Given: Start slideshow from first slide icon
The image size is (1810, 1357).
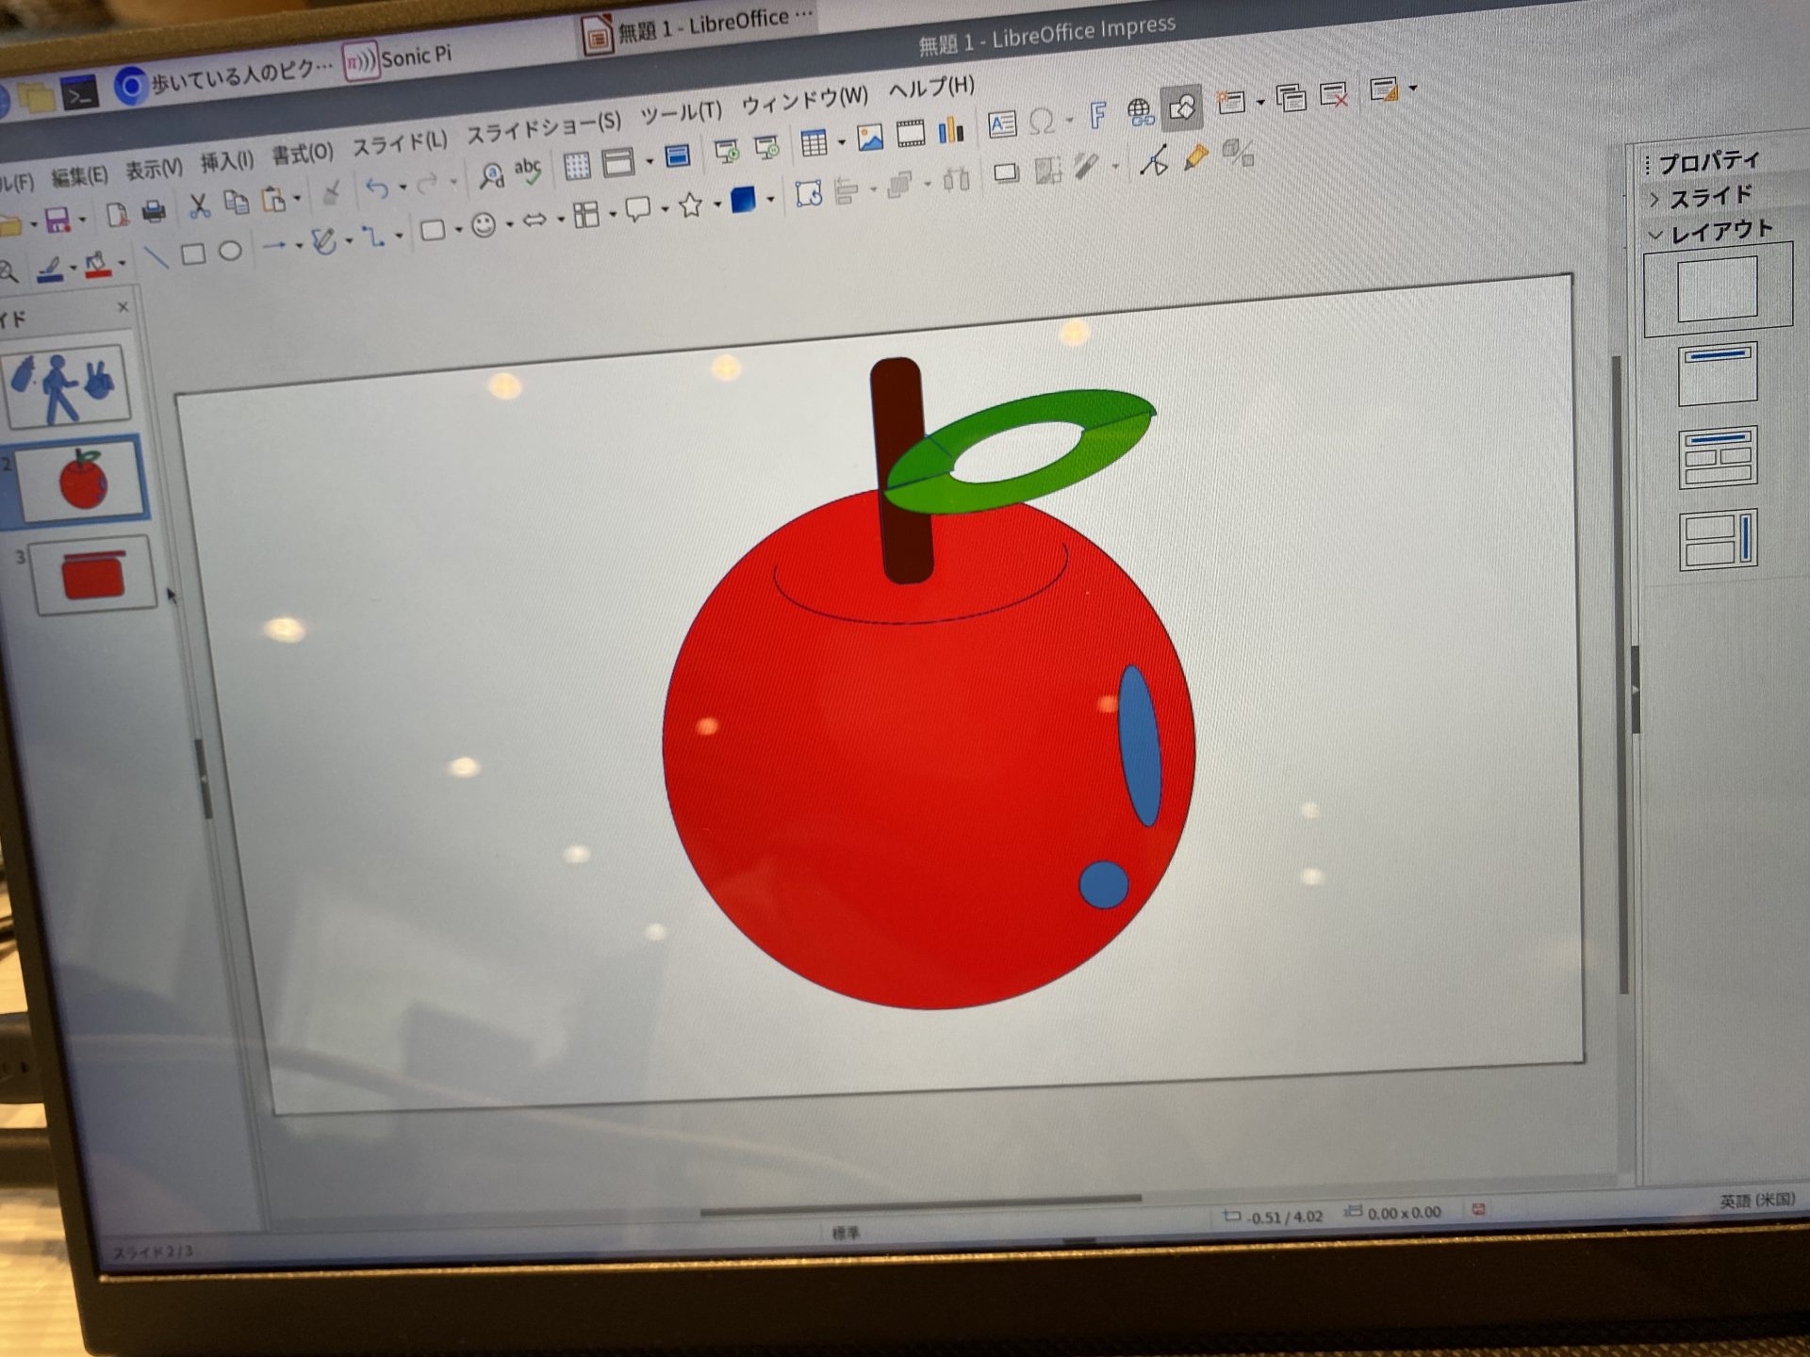Looking at the screenshot, I should [726, 152].
